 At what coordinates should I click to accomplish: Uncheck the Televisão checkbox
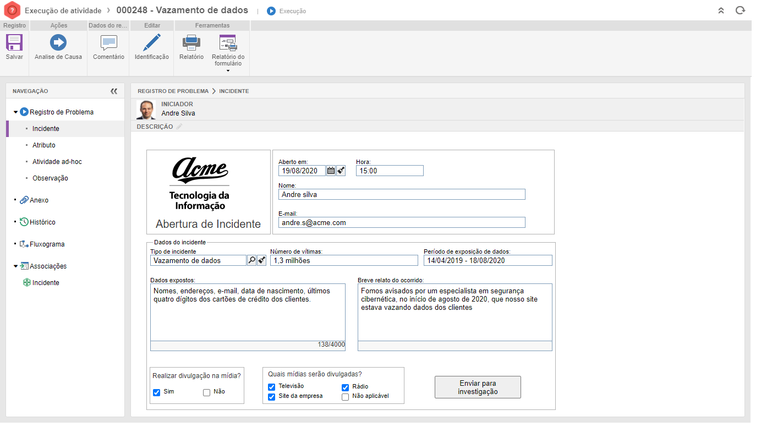(272, 387)
